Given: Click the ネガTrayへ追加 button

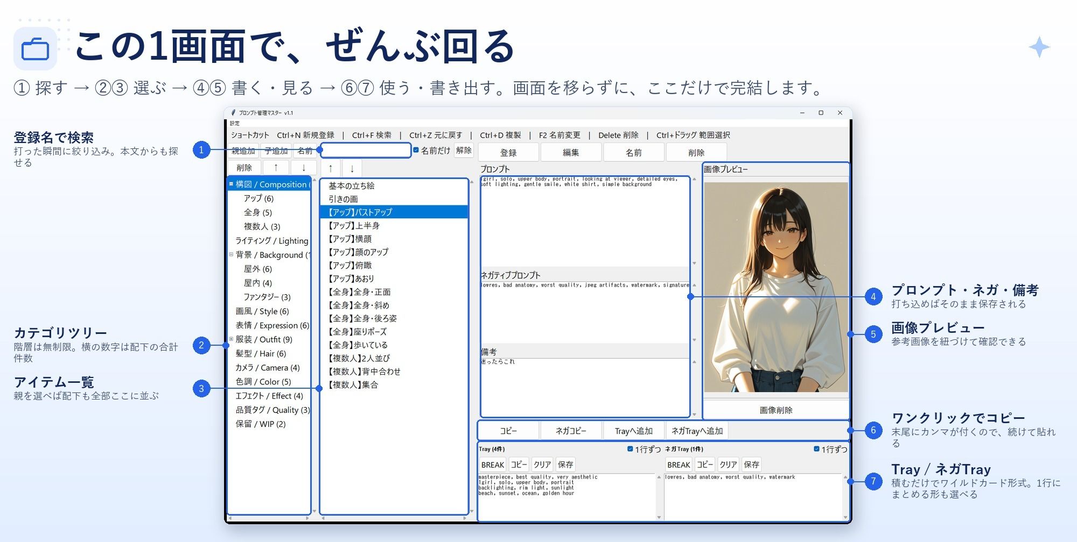Looking at the screenshot, I should [697, 431].
